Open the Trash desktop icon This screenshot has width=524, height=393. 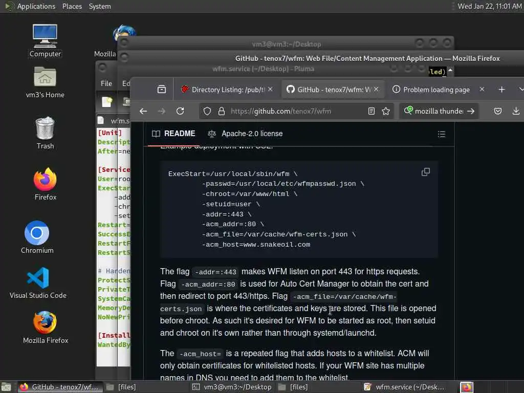45,133
